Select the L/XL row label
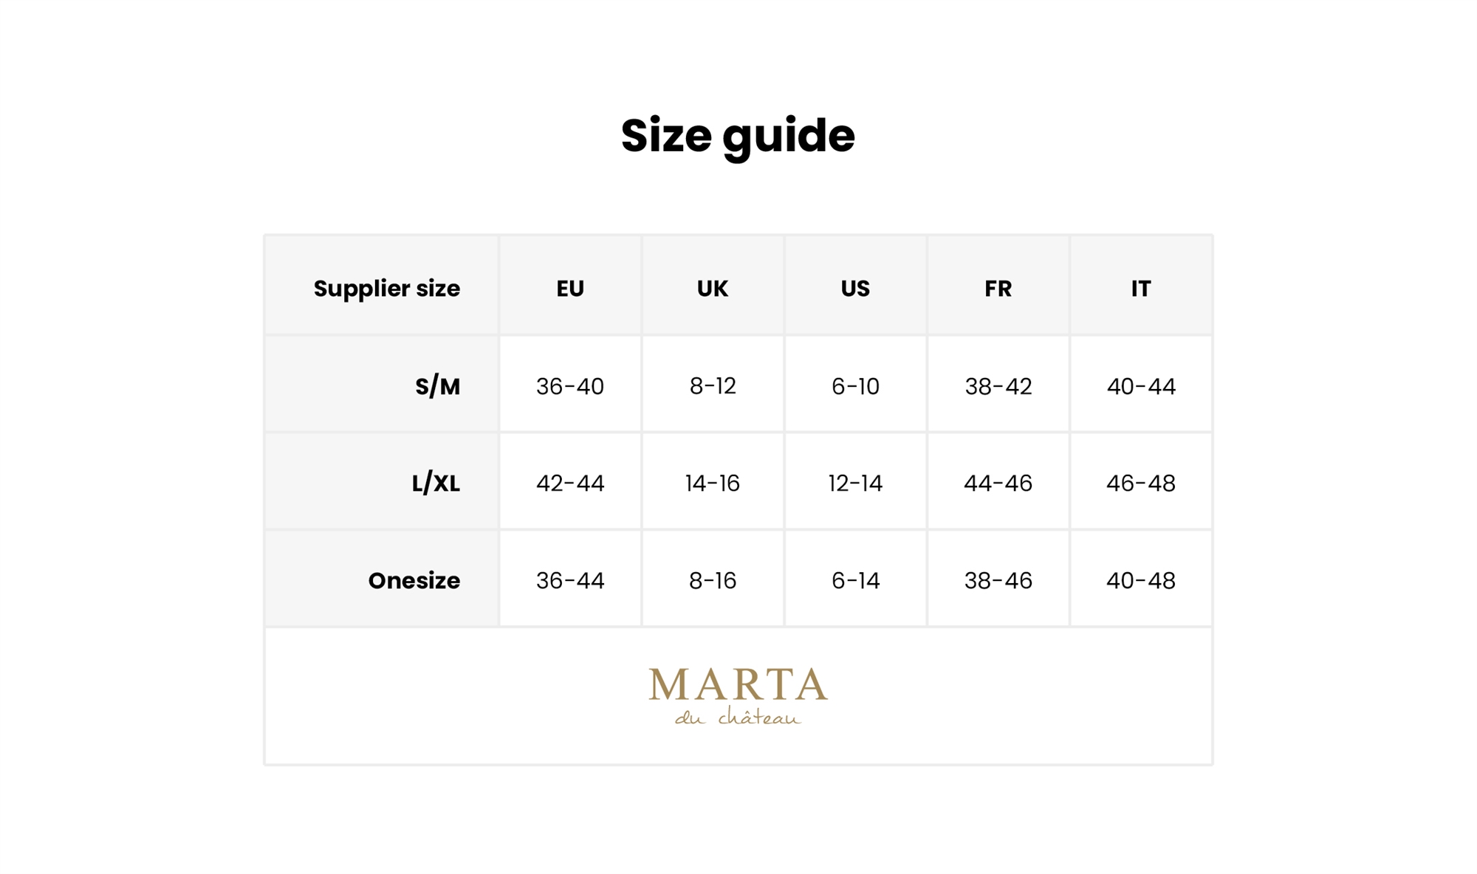Viewport: 1477px width, 874px height. coord(436,484)
